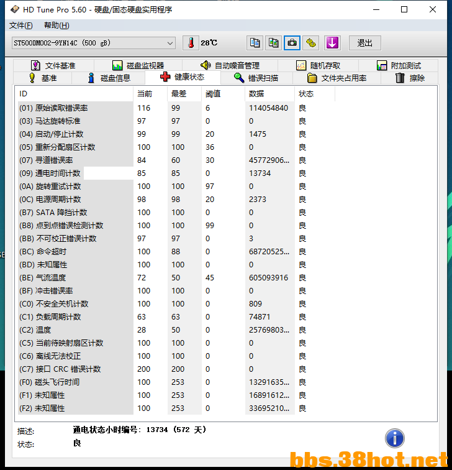
Task: Select the (C2) 温度 row
Action: (176, 329)
